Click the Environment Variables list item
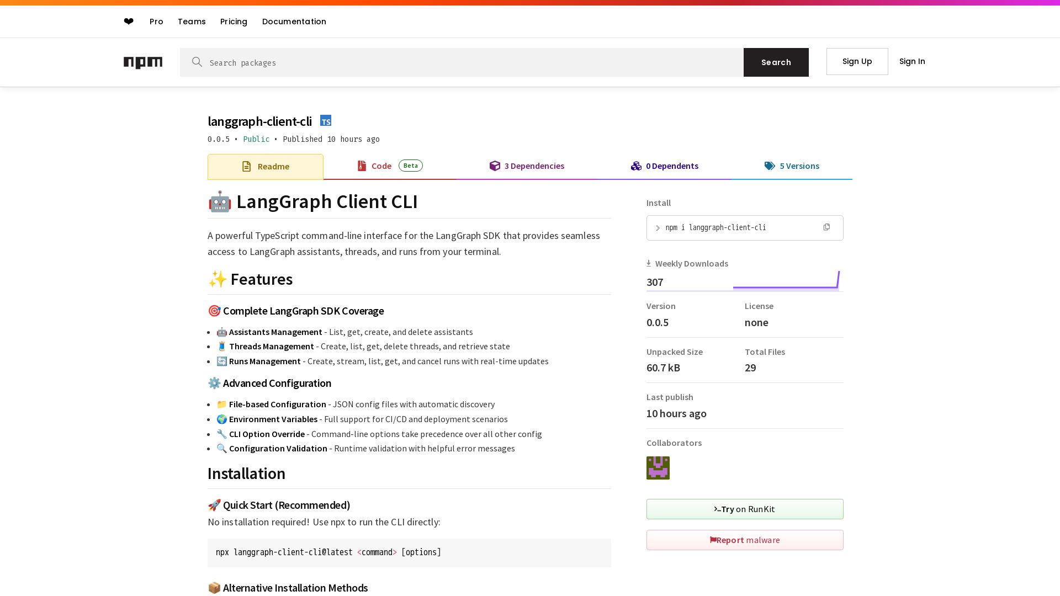The height and width of the screenshot is (596, 1060). tap(362, 419)
